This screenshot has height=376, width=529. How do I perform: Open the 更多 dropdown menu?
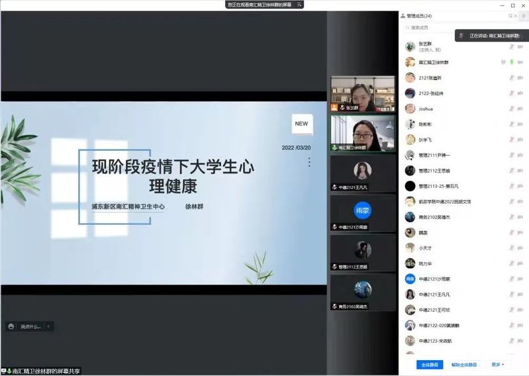pyautogui.click(x=497, y=365)
